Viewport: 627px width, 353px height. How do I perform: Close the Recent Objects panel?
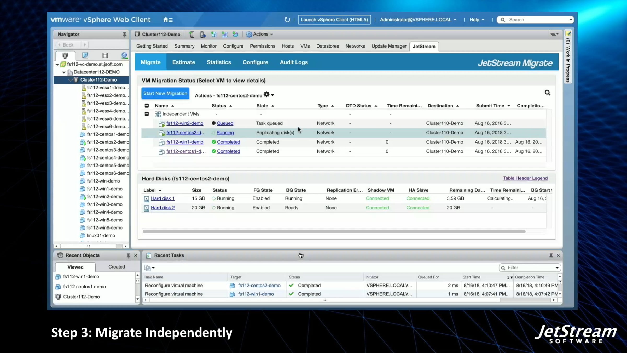136,255
